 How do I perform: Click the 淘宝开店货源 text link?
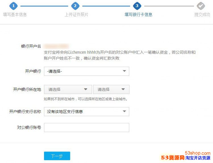point(198,158)
